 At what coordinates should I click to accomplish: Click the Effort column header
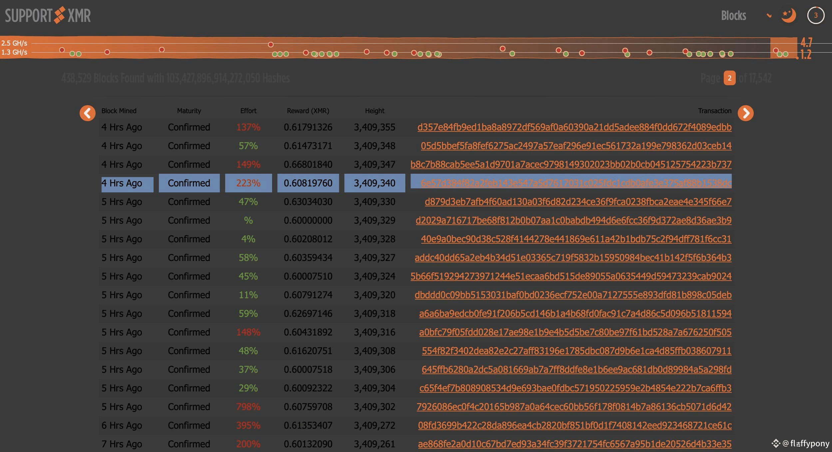(248, 111)
